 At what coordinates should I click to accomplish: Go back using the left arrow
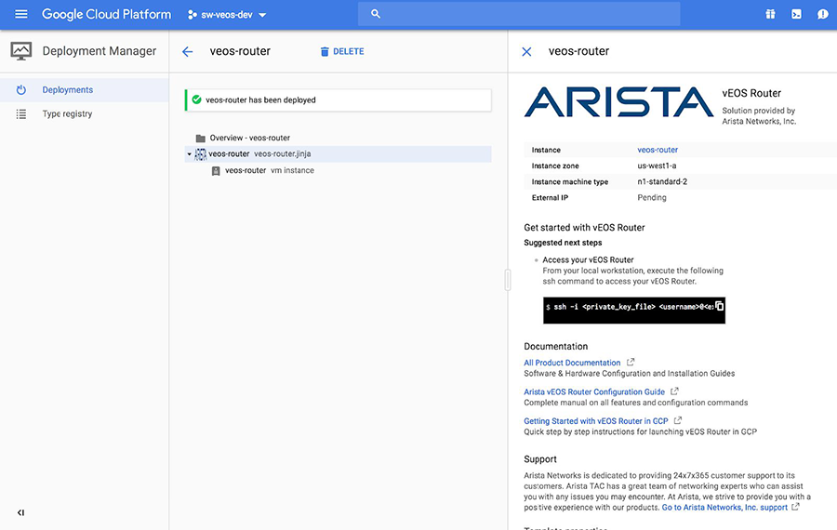tap(187, 52)
